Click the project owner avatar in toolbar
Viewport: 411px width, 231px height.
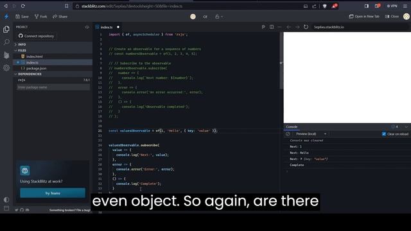[x=193, y=17]
